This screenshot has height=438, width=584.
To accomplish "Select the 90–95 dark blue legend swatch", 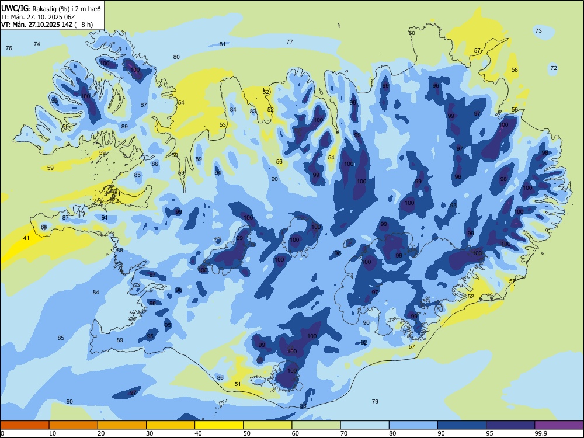I will click(462, 425).
